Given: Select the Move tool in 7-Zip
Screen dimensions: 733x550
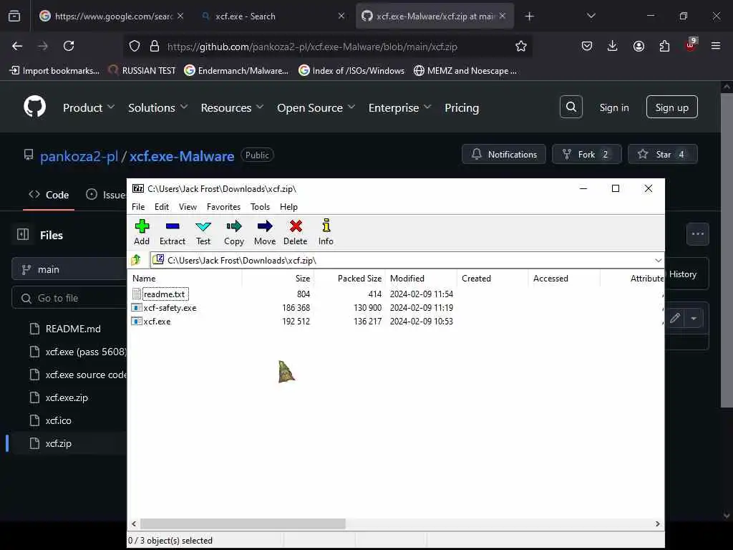Looking at the screenshot, I should click(x=265, y=233).
